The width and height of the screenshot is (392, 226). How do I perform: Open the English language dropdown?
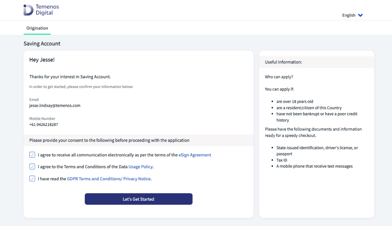(x=349, y=15)
